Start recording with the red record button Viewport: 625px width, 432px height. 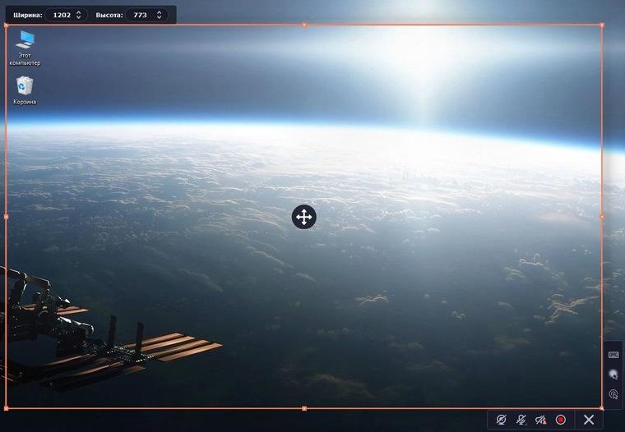click(560, 420)
